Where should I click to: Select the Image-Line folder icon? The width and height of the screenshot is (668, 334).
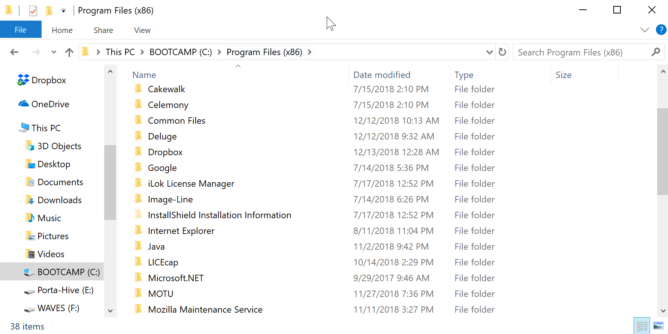(x=138, y=199)
